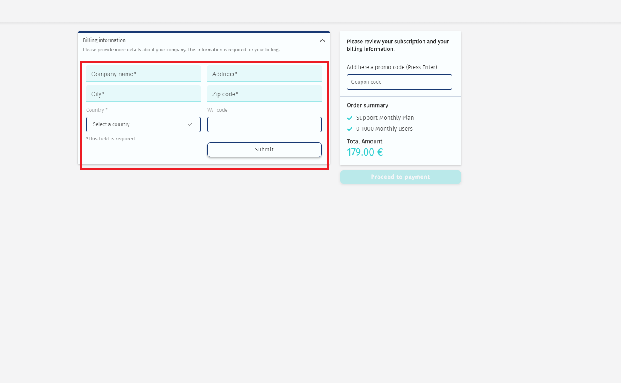Click the country dropdown arrow icon
Image resolution: width=621 pixels, height=383 pixels.
[x=190, y=124]
